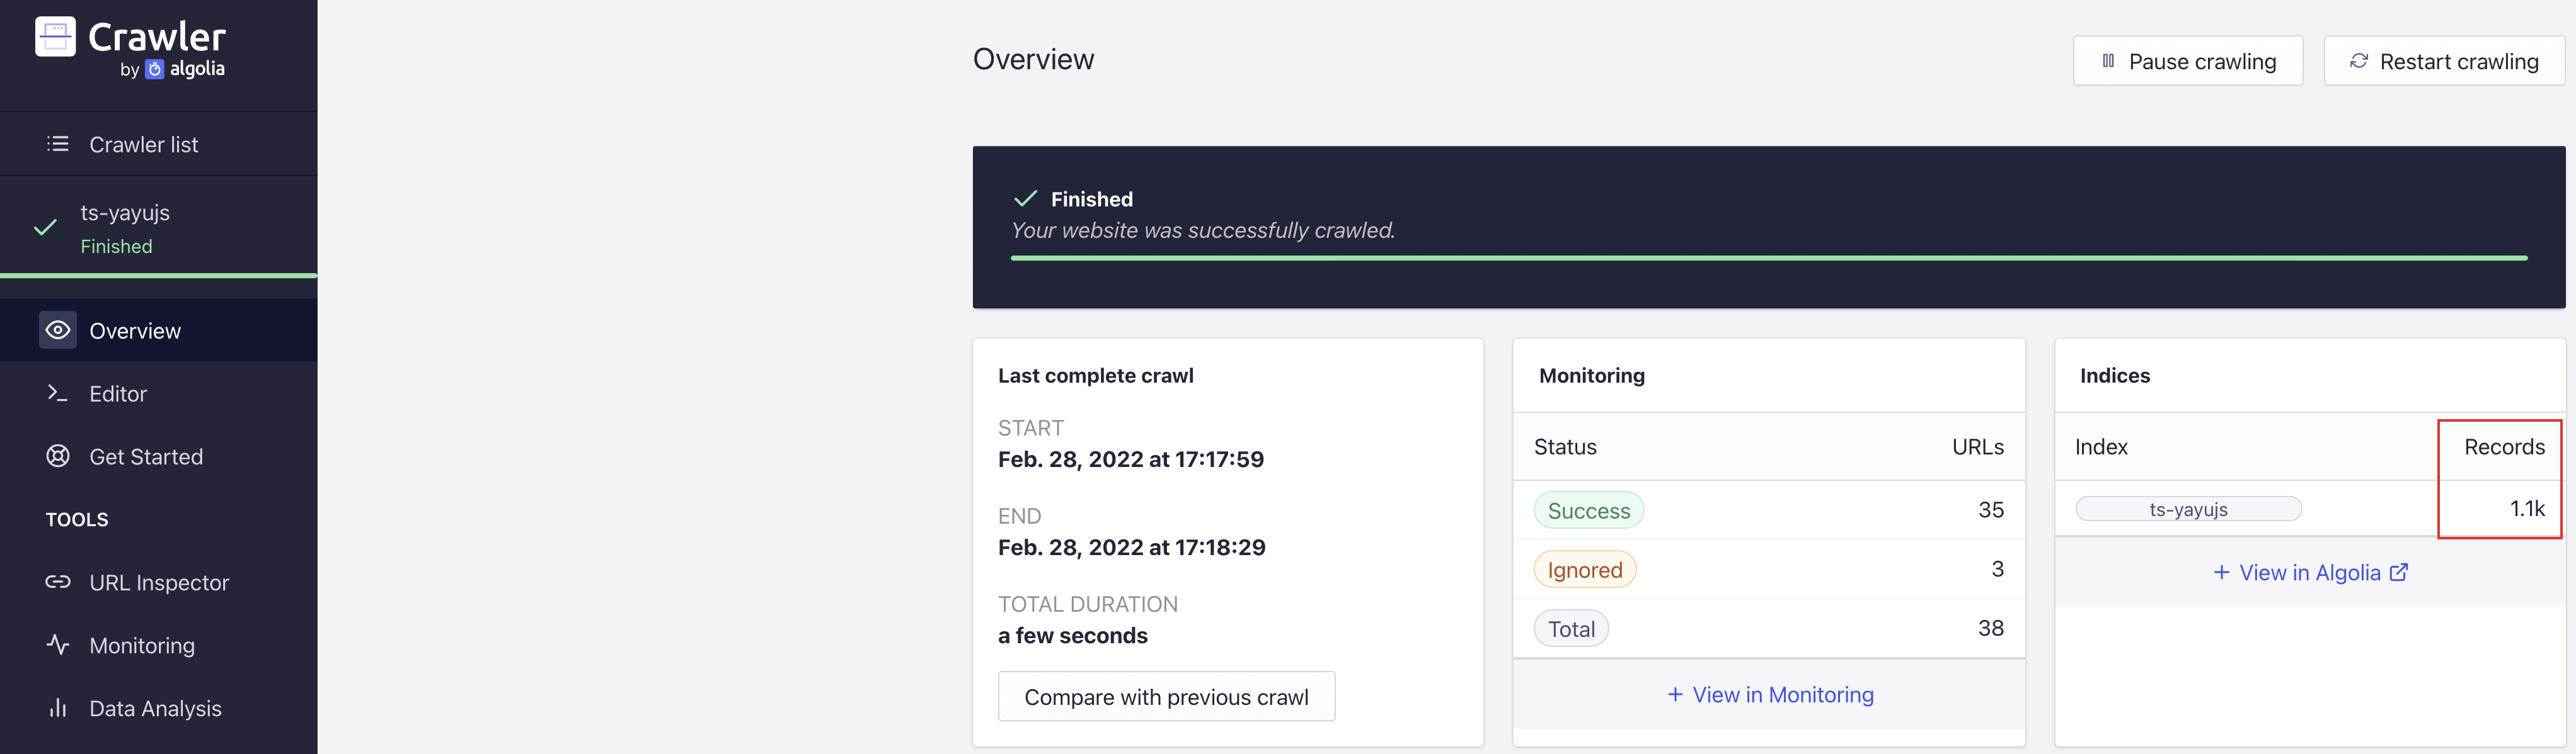Click the Crawler list icon
This screenshot has height=754, width=2576.
click(x=58, y=143)
